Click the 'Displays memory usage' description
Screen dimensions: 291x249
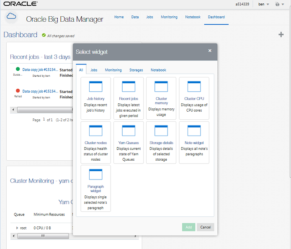click(161, 112)
